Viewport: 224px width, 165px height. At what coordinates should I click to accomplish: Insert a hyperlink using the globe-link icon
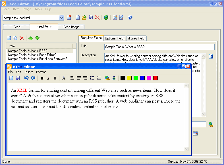click(107, 78)
